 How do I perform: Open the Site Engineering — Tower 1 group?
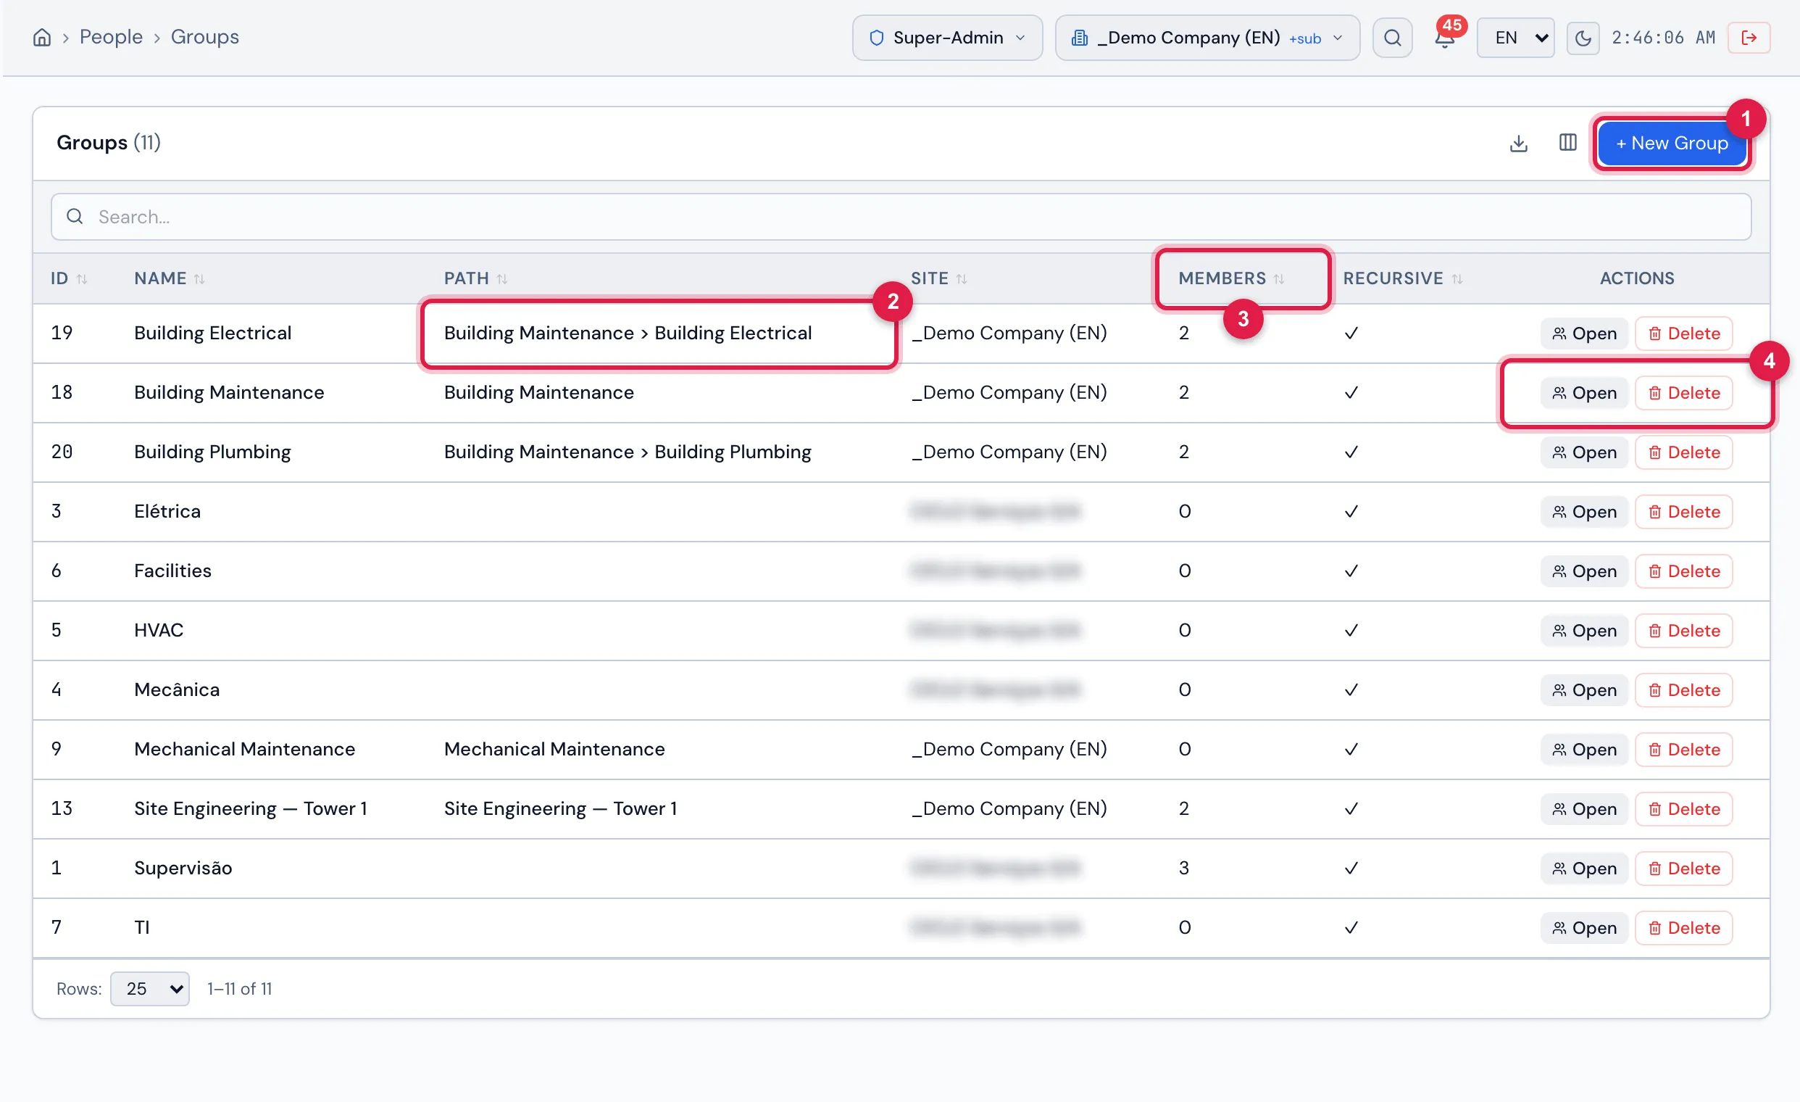click(x=1584, y=809)
